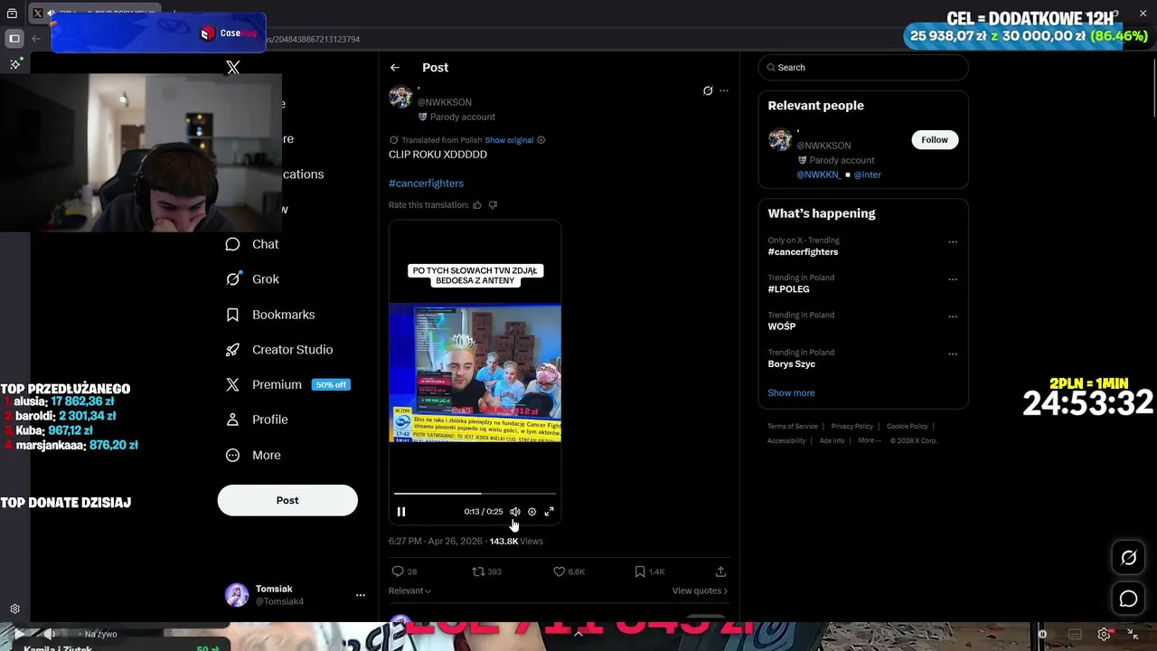The width and height of the screenshot is (1157, 651).
Task: Exit fullscreen on the stream player
Action: (x=1133, y=635)
